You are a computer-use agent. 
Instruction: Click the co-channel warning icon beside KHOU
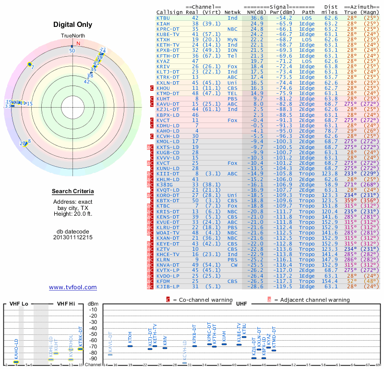pos(152,88)
